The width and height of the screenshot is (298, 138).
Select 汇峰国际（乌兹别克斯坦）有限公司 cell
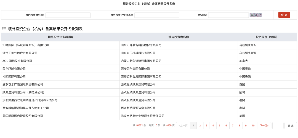tap(60, 45)
